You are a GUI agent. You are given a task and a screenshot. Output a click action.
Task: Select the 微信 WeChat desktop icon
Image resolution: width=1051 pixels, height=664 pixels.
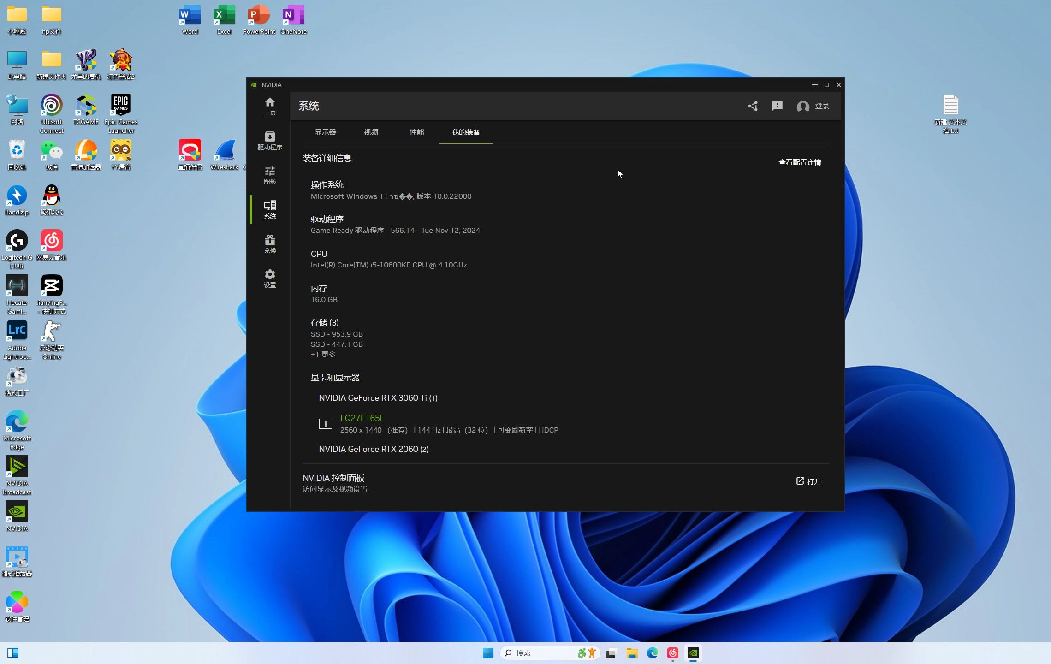point(52,155)
